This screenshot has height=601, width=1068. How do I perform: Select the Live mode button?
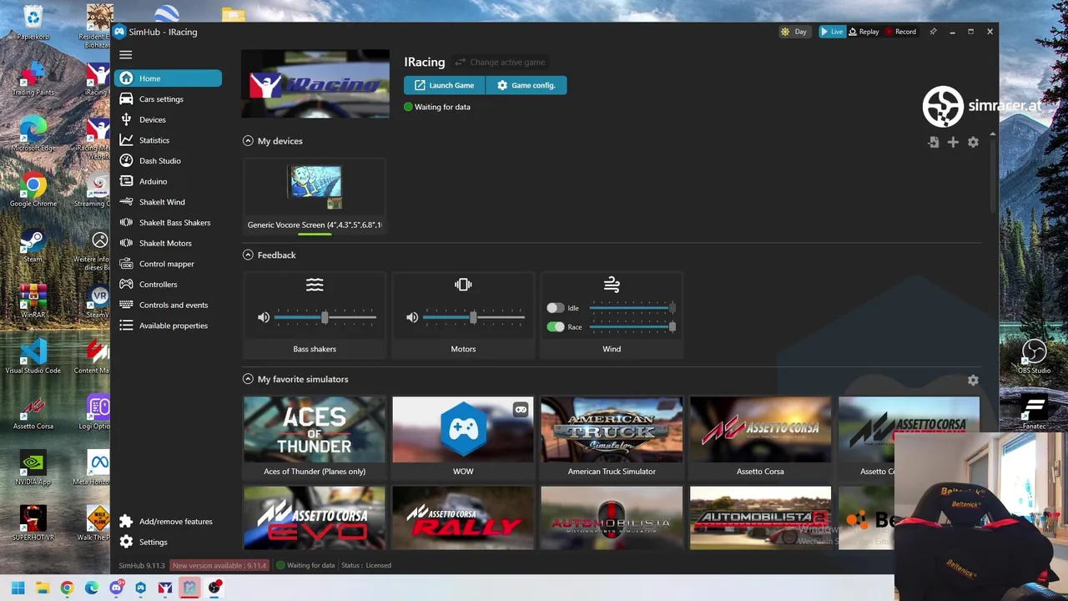831,32
